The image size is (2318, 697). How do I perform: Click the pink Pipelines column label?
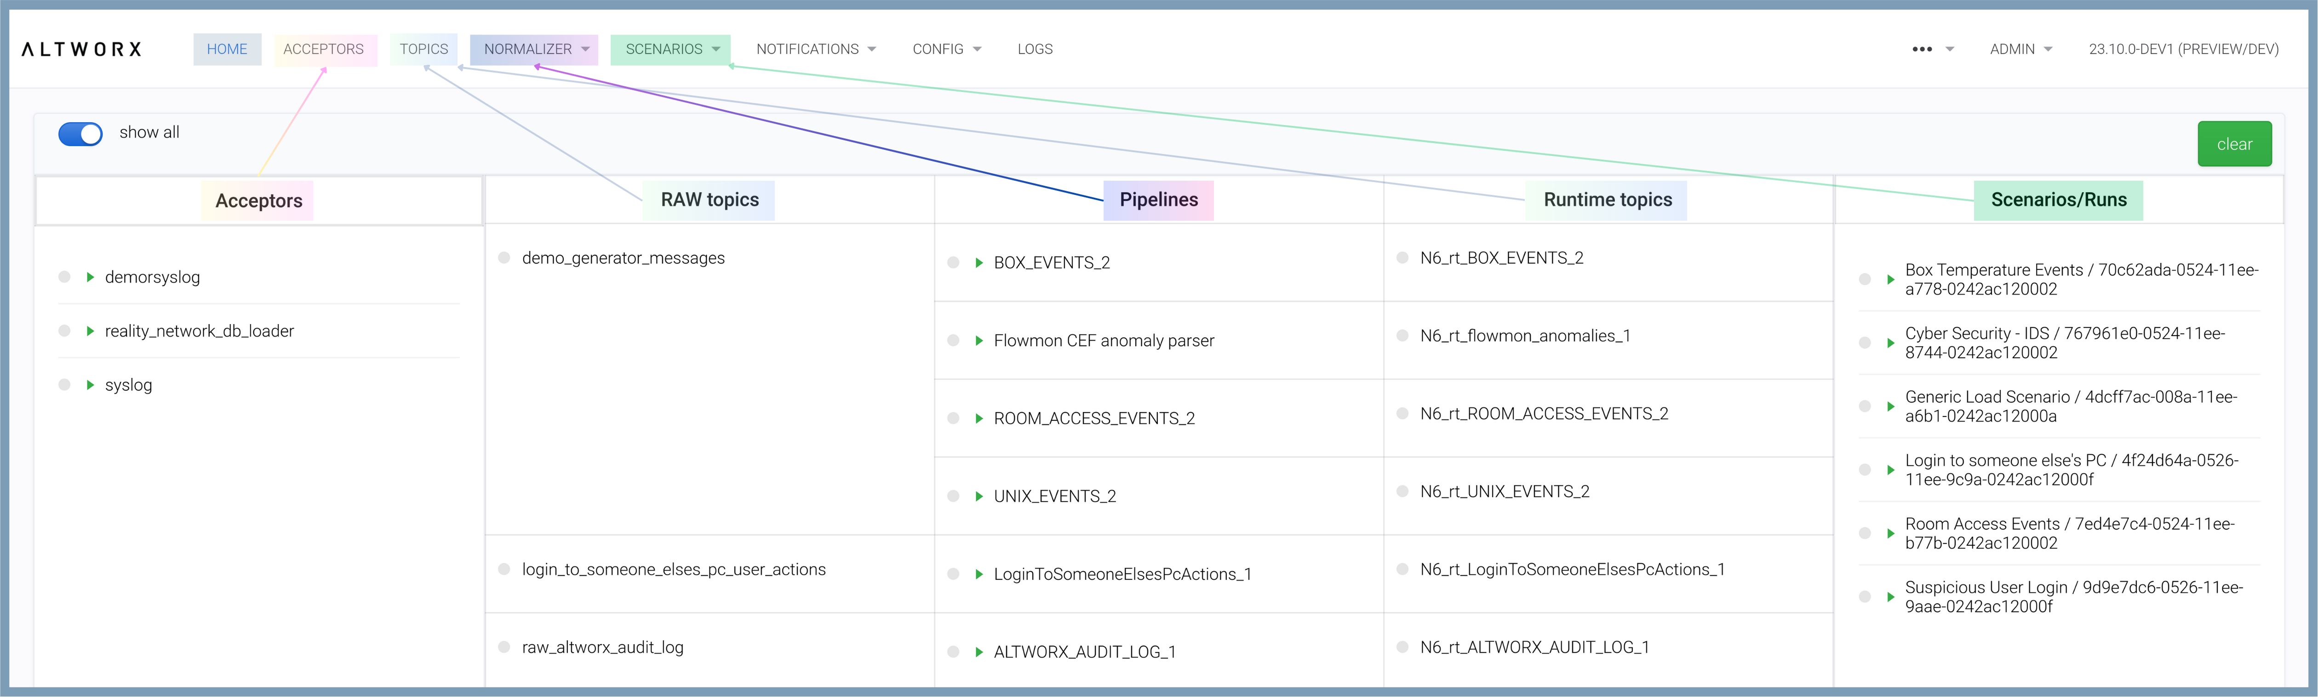(1158, 200)
